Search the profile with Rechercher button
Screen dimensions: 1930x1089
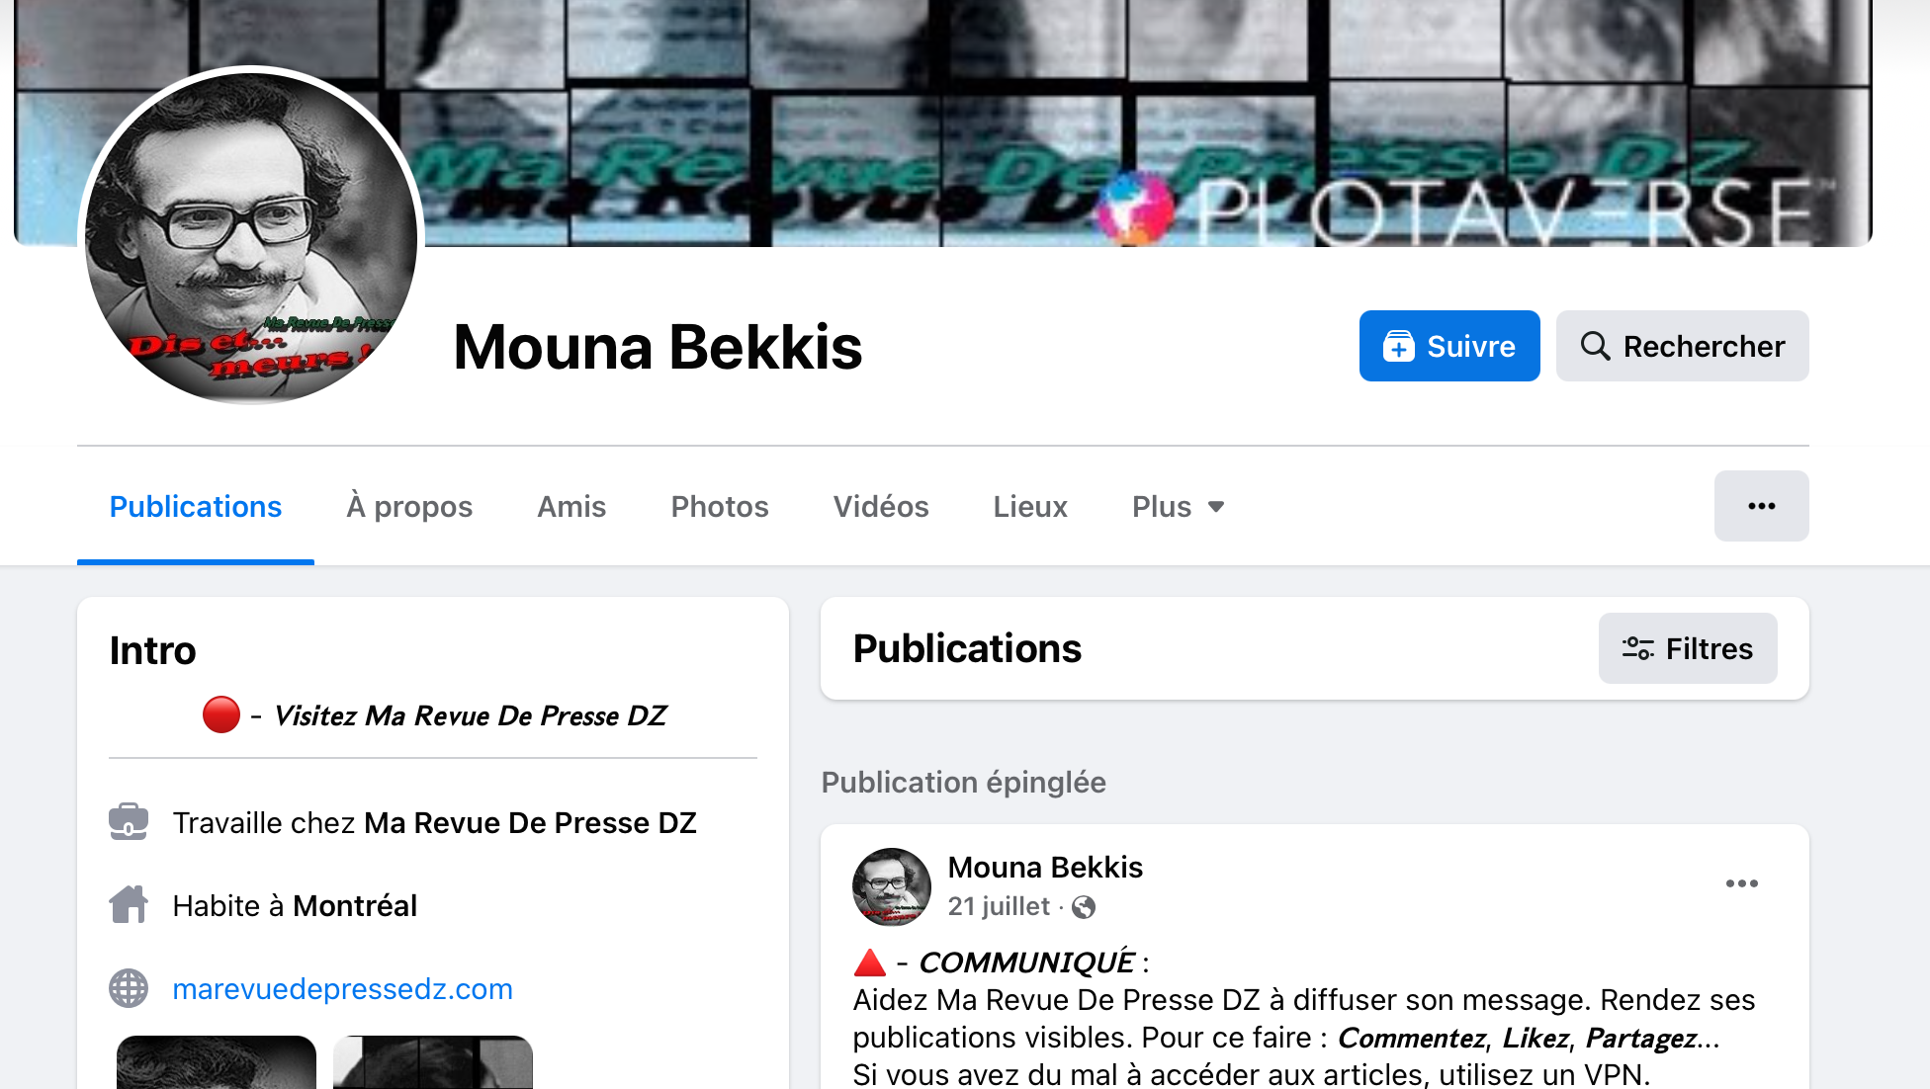1683,346
